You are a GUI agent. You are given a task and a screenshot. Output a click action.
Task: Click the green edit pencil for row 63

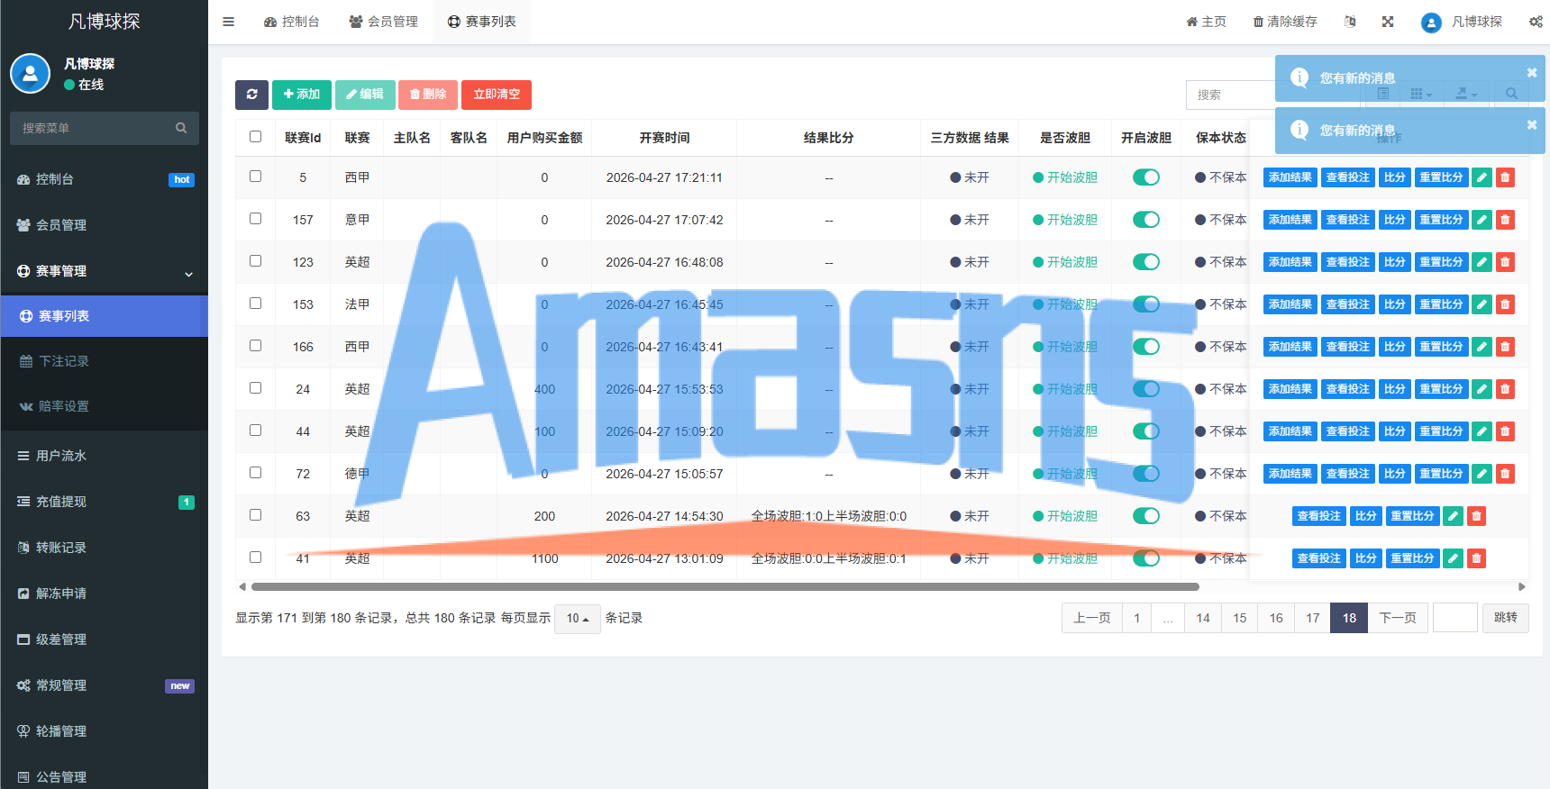[x=1453, y=516]
